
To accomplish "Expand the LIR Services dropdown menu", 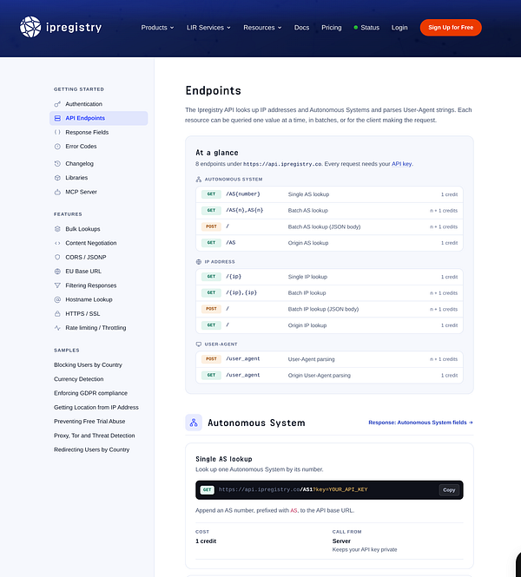I will click(208, 28).
